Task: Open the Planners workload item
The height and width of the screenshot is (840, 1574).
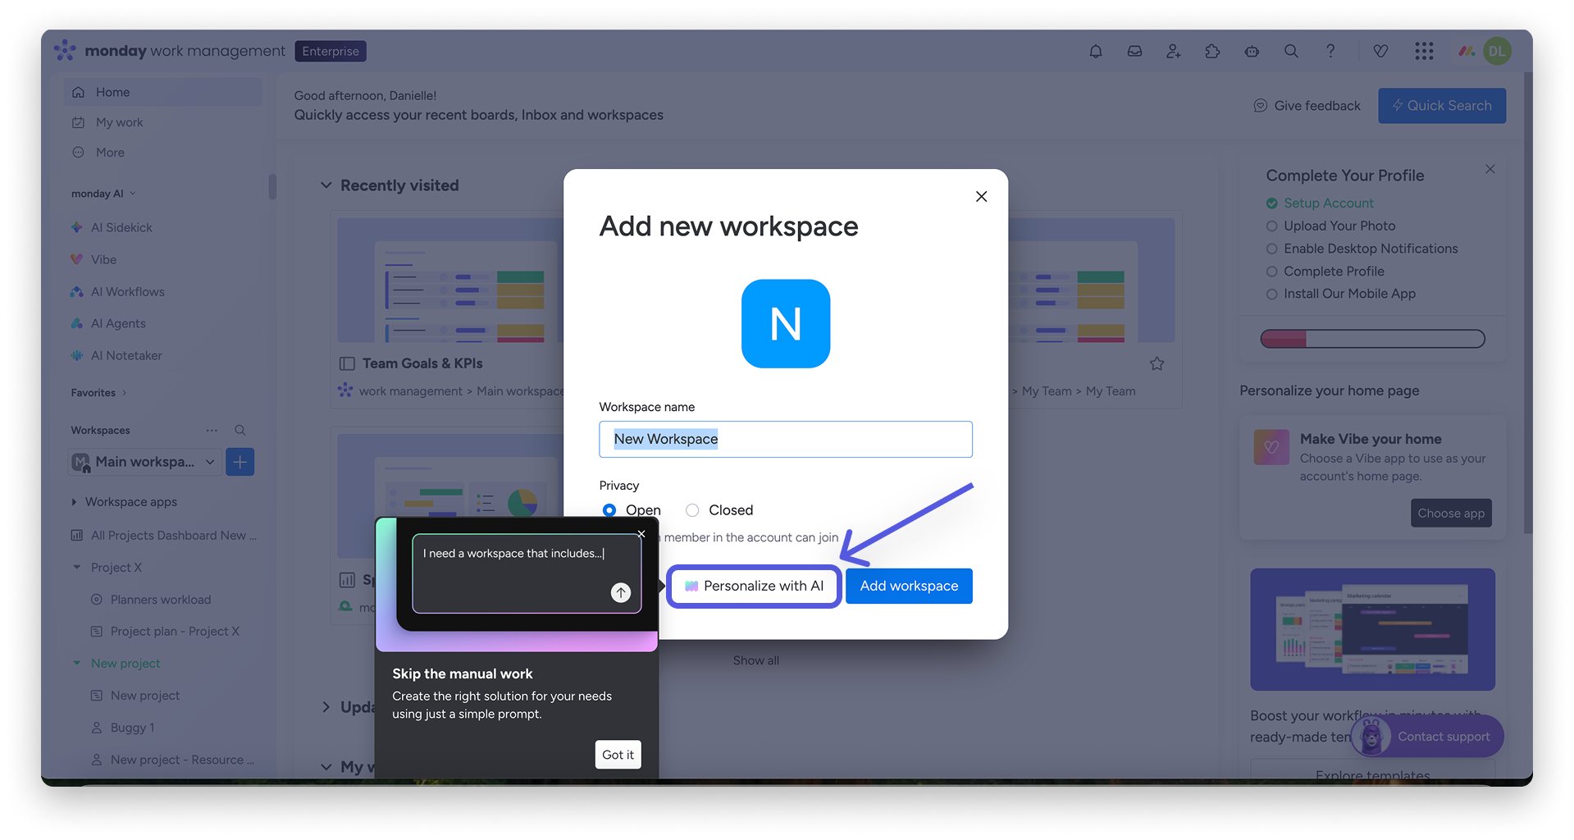Action: point(161,600)
